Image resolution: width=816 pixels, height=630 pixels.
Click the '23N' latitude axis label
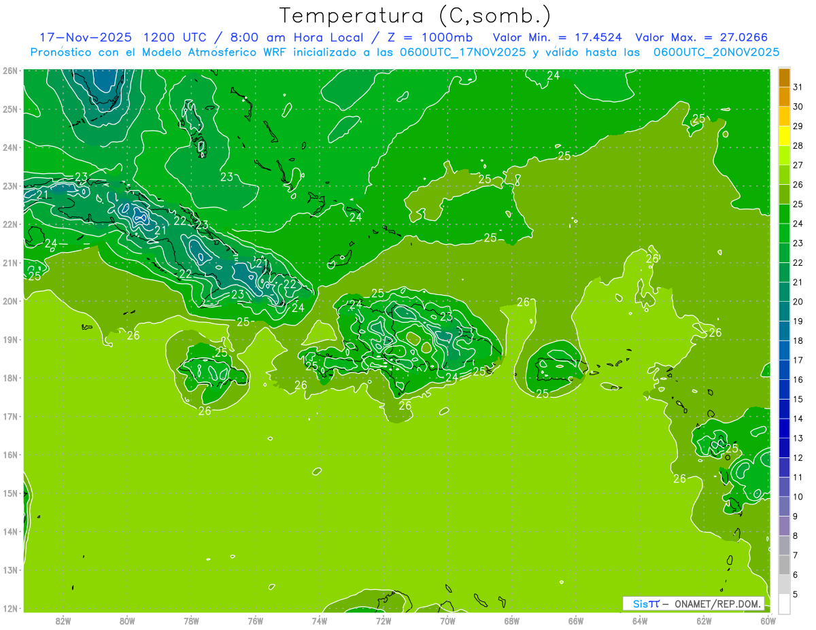click(10, 186)
